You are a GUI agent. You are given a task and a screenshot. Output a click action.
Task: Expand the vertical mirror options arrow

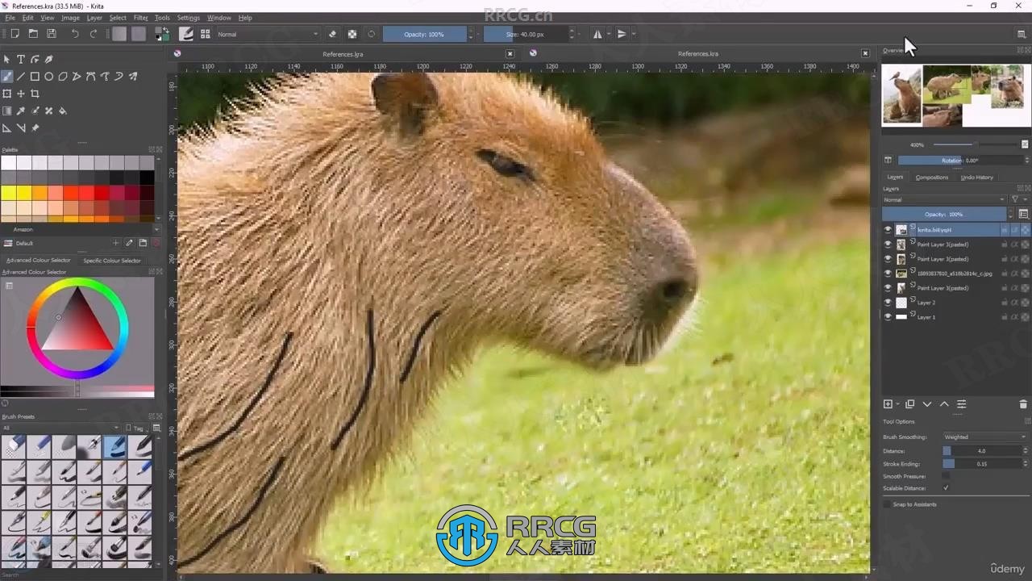click(x=634, y=34)
